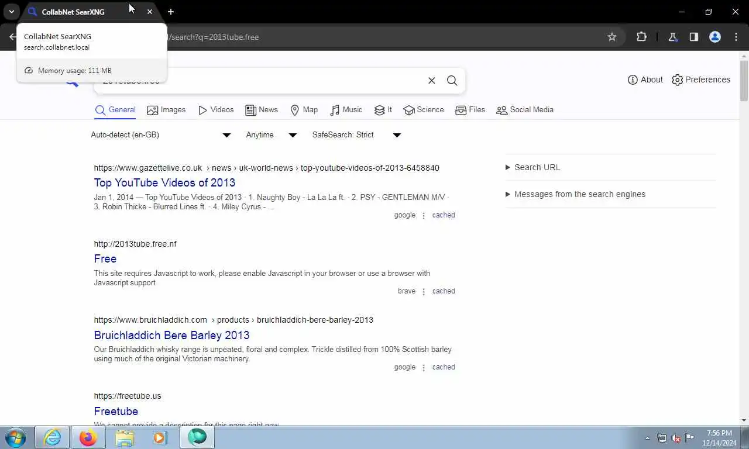
Task: Submit search with magnifier icon
Action: [452, 81]
